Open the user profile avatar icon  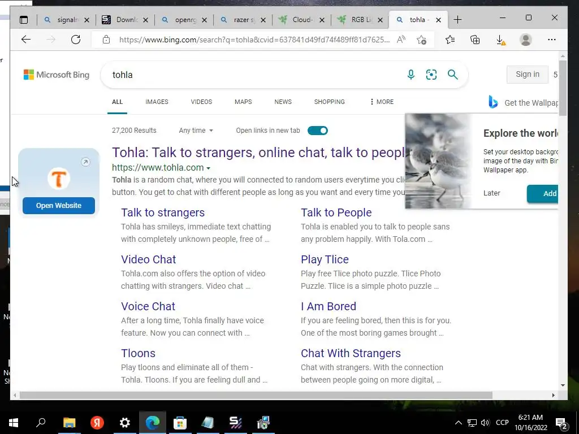[x=525, y=40]
